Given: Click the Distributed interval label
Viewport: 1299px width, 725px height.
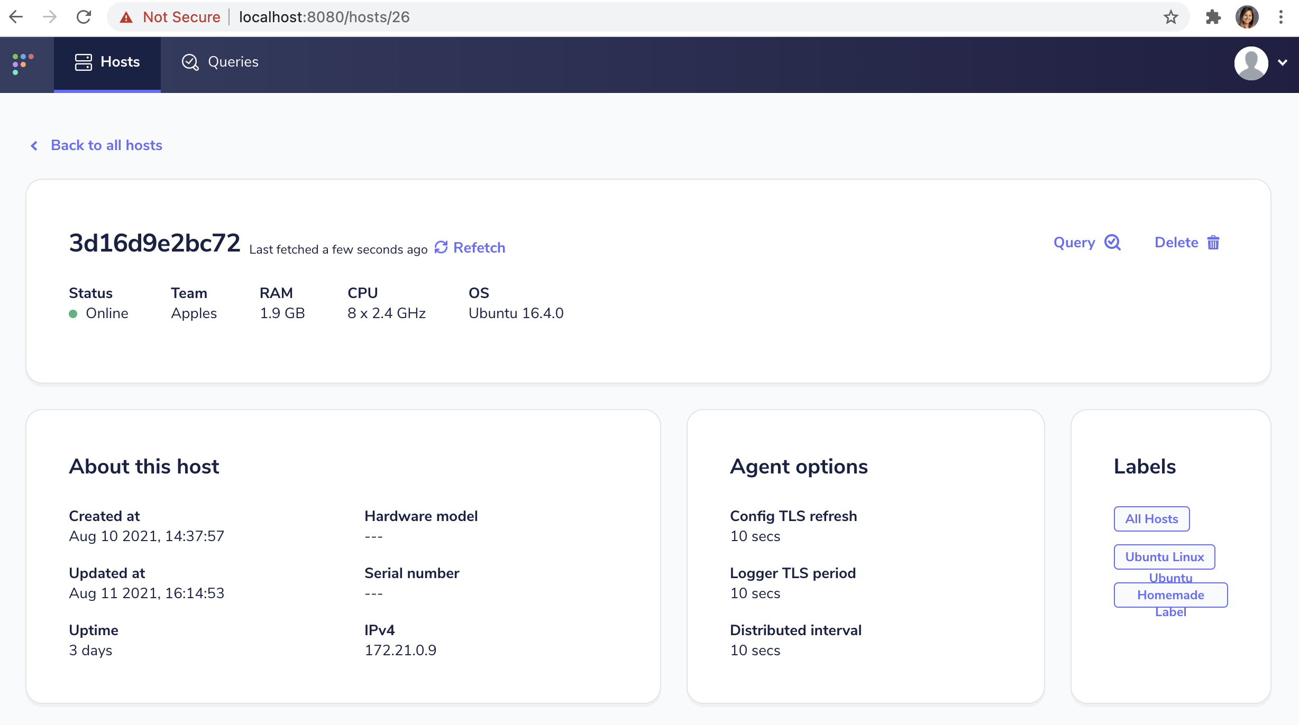Looking at the screenshot, I should [795, 630].
